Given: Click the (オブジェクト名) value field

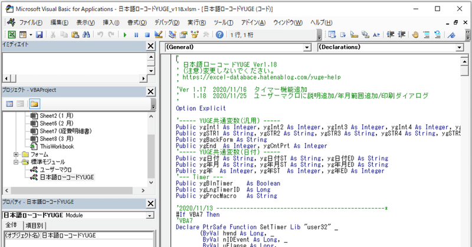Looking at the screenshot, I should [97, 235].
